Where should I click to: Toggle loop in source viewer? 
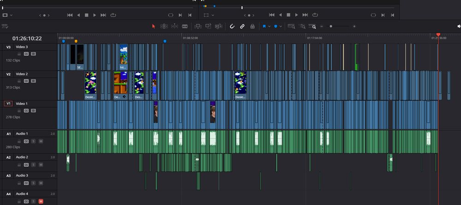(113, 15)
